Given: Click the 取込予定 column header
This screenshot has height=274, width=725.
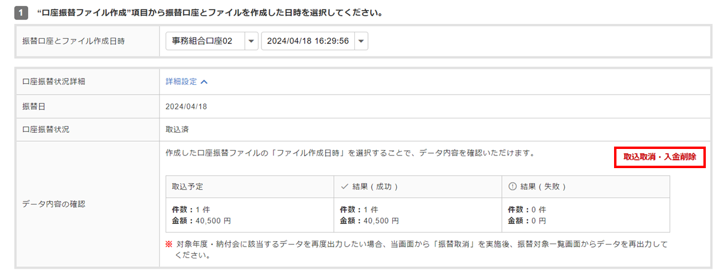Looking at the screenshot, I should pos(187,187).
